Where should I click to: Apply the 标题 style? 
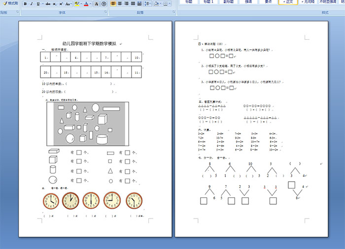[189, 2]
